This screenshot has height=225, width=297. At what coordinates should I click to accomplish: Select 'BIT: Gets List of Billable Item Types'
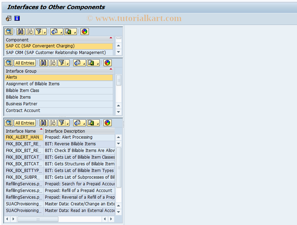pos(79,171)
